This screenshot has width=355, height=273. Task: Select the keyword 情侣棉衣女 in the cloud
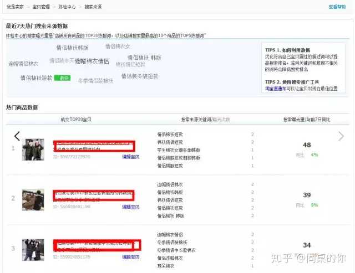(118, 47)
